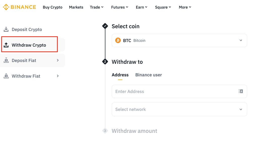Viewport: 263px width, 151px height.
Task: Click the Withdraw Crypto upload icon
Action: [x=6, y=45]
